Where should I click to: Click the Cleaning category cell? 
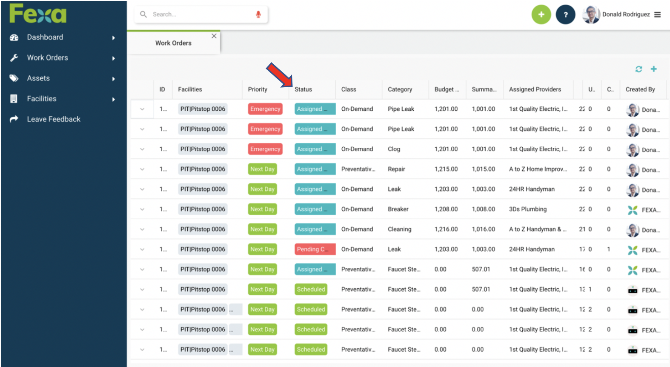399,229
